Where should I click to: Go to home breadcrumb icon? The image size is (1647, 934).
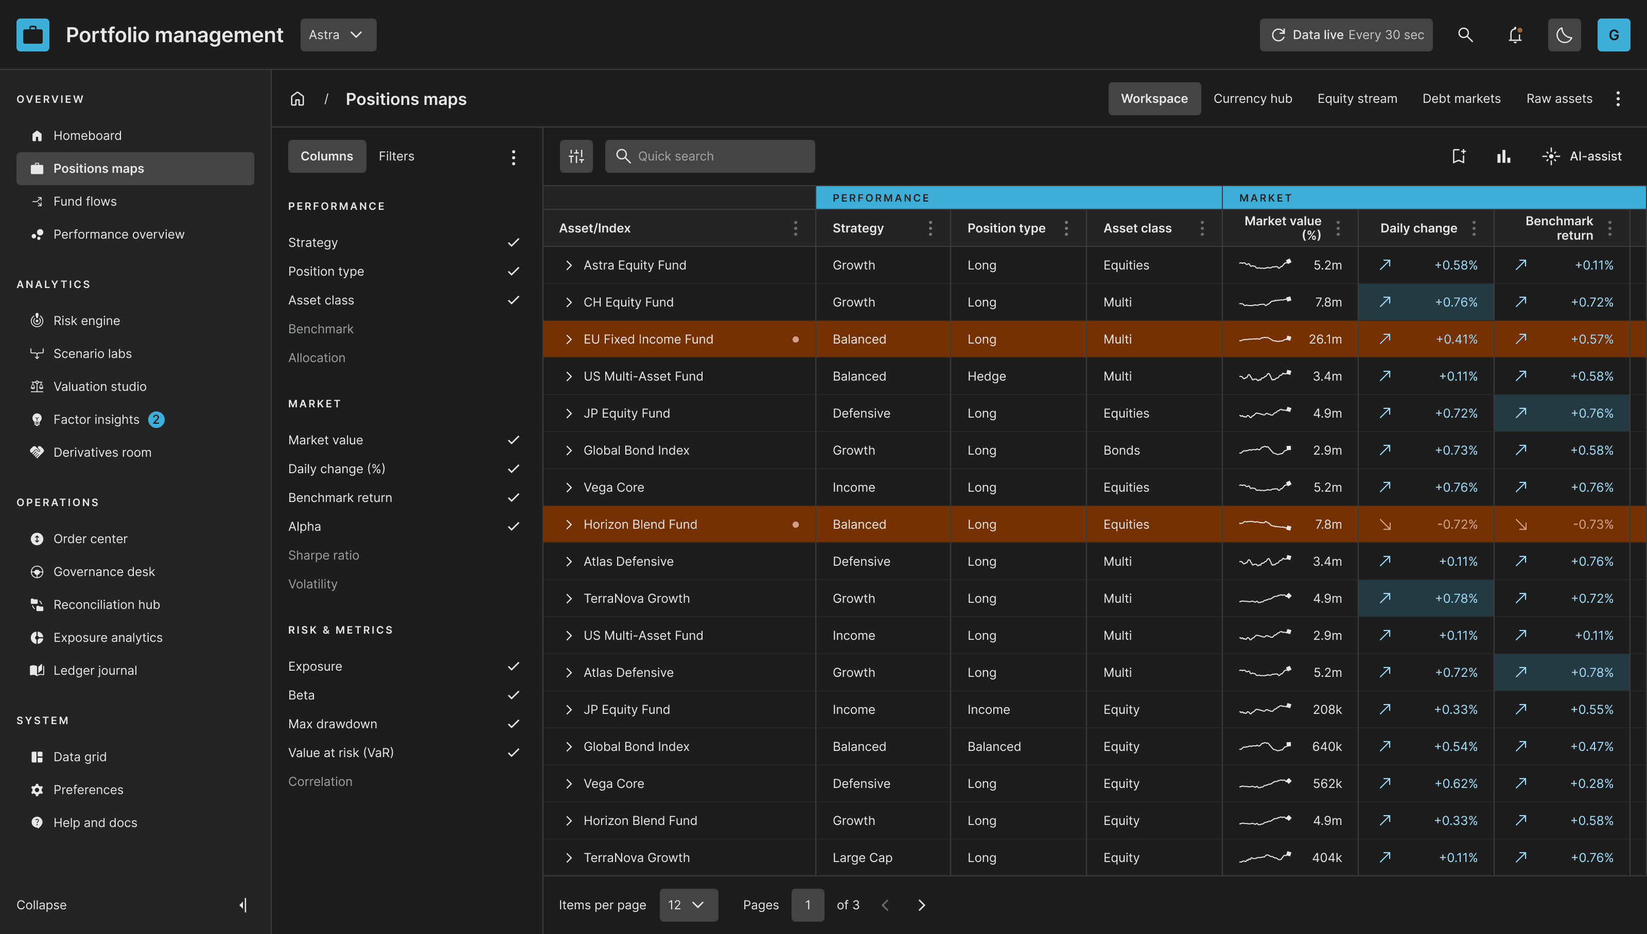tap(297, 99)
